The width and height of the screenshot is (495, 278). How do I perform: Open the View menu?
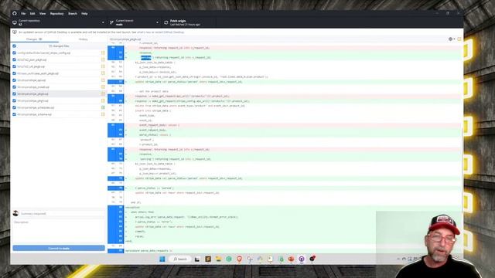point(43,14)
